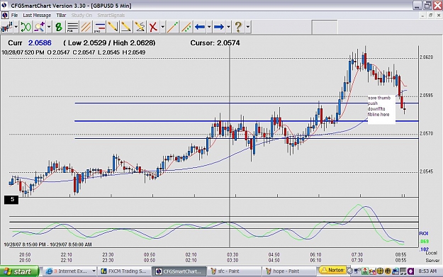
Task: Click the ROI indicator label
Action: pyautogui.click(x=423, y=234)
